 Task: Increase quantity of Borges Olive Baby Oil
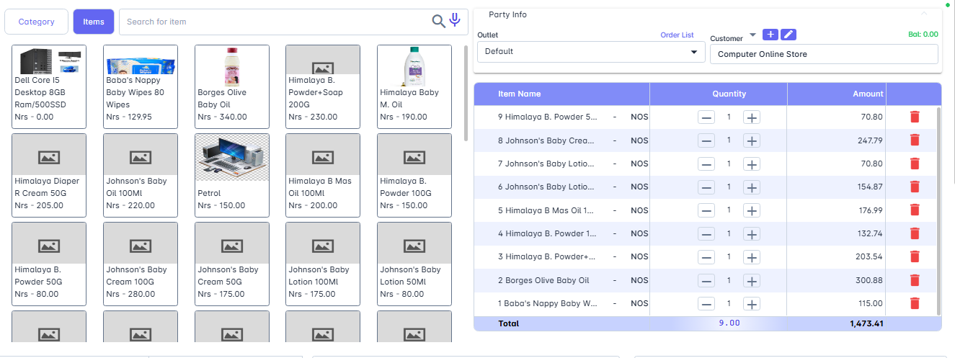tap(752, 281)
